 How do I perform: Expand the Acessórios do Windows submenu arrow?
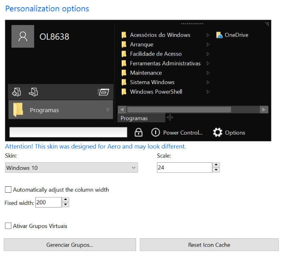click(208, 35)
